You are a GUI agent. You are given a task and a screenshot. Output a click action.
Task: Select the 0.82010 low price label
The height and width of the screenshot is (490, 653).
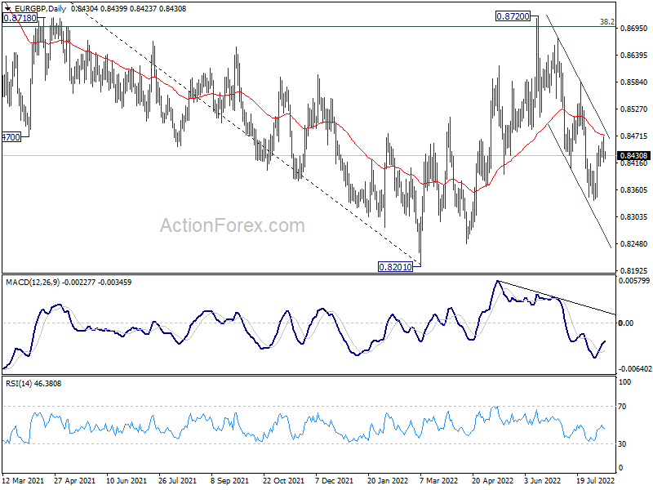[395, 267]
